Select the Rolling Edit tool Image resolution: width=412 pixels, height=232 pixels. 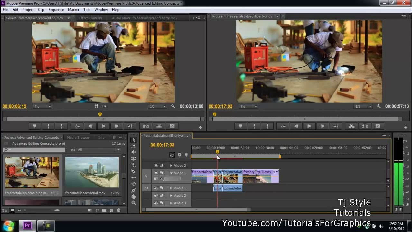tap(134, 159)
